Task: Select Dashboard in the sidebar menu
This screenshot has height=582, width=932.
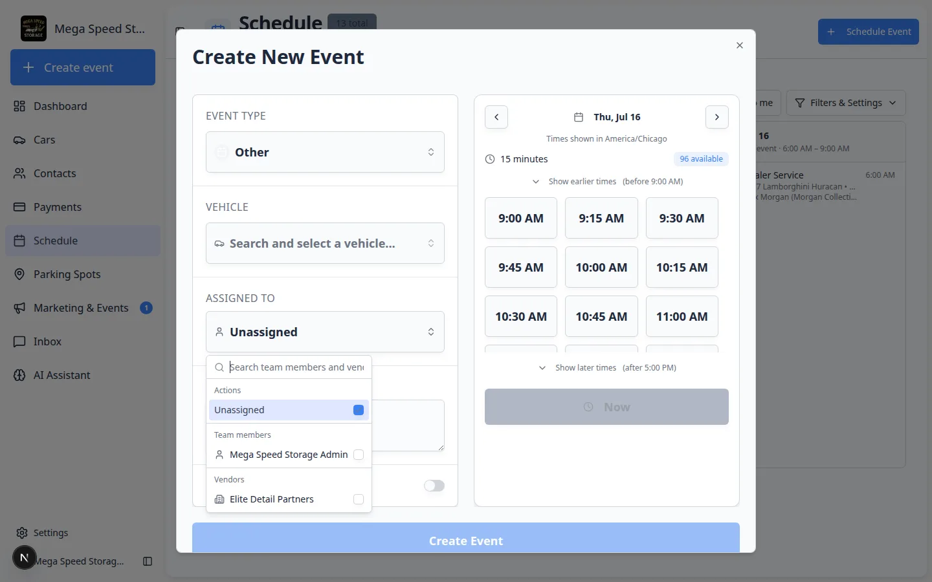Action: [x=83, y=106]
